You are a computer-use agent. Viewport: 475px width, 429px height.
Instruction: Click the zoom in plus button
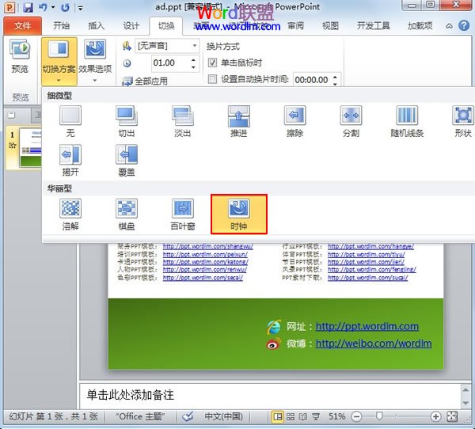click(435, 417)
